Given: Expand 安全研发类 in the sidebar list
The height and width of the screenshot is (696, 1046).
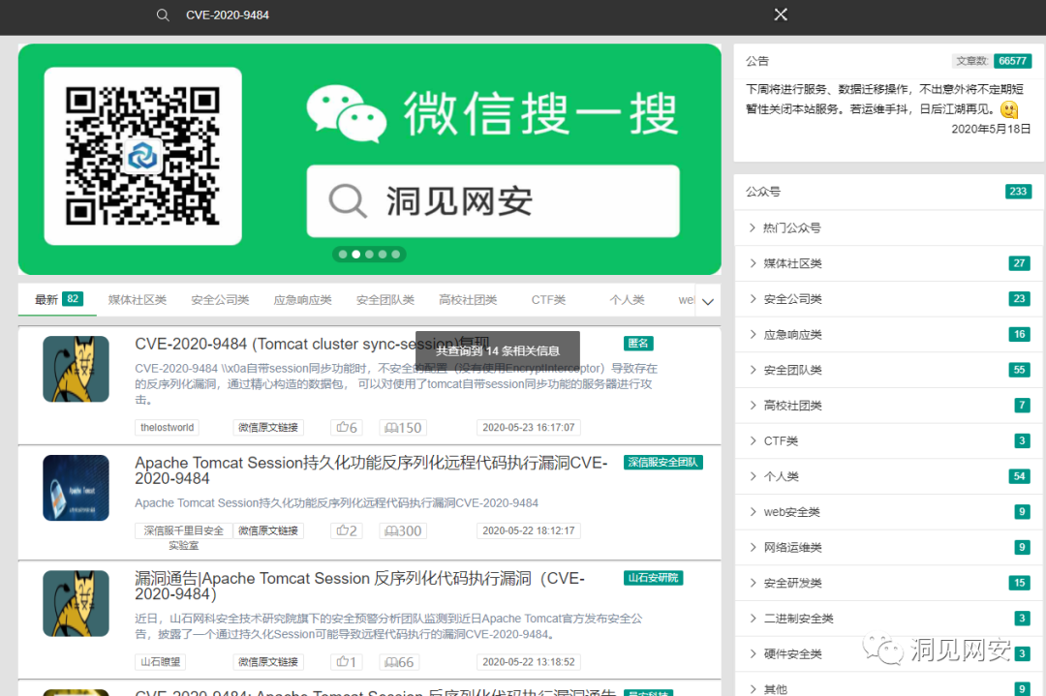Looking at the screenshot, I should click(888, 583).
